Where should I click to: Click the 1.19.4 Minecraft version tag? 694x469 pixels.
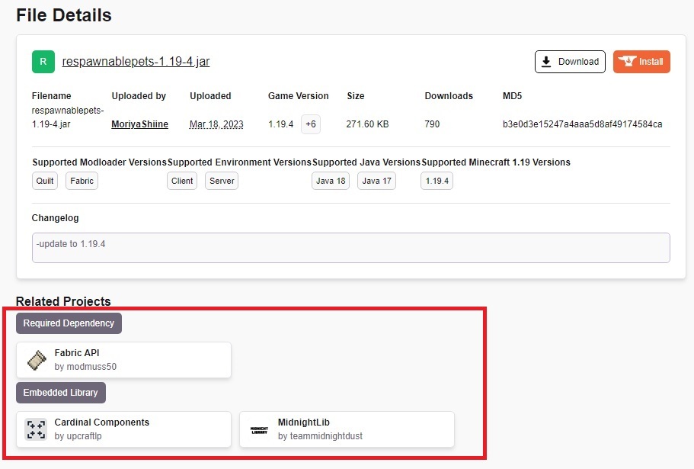pos(437,181)
